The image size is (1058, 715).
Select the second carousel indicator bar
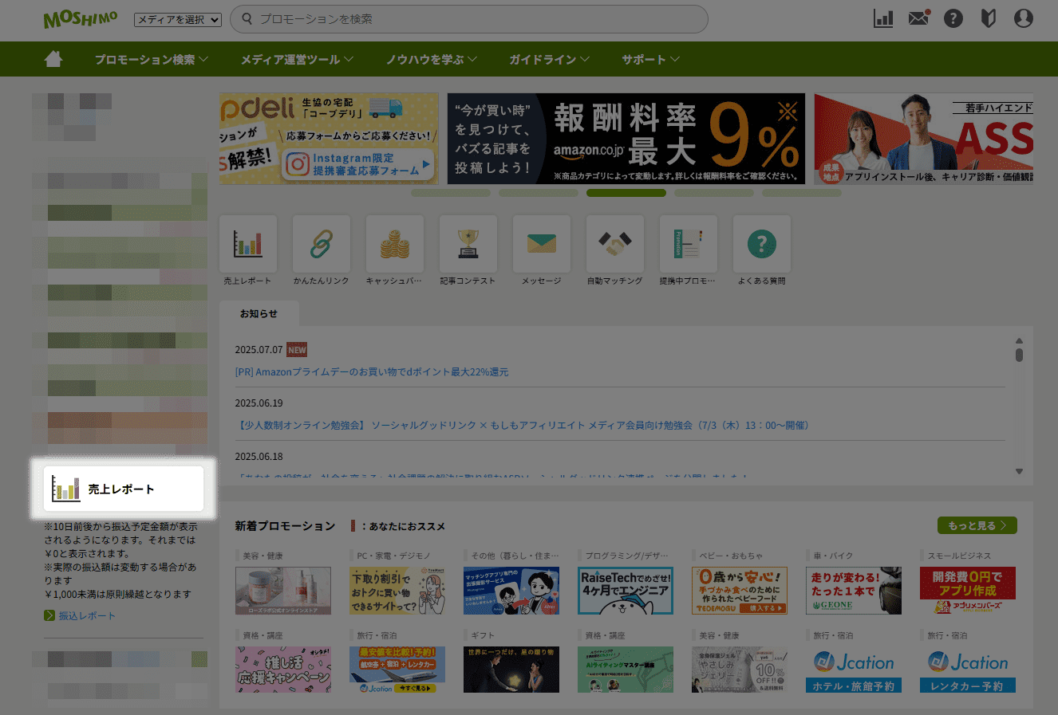(x=539, y=193)
